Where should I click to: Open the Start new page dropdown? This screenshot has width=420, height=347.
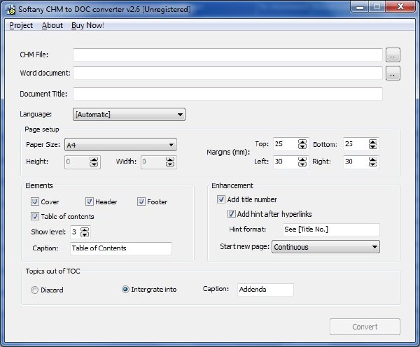coord(325,247)
